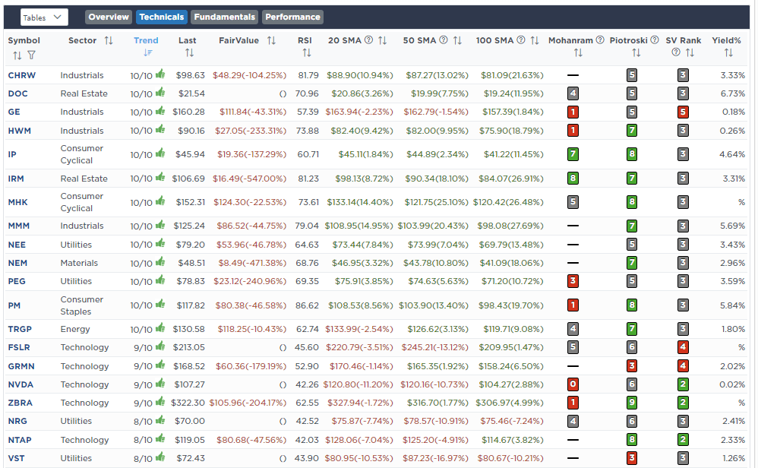Sort the FairValue column
Image resolution: width=758 pixels, height=468 pixels.
pos(272,40)
